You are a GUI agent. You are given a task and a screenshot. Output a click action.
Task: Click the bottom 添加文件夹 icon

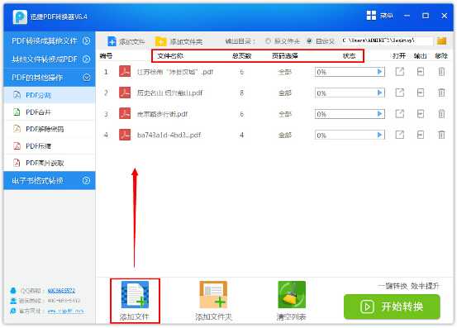tap(213, 294)
